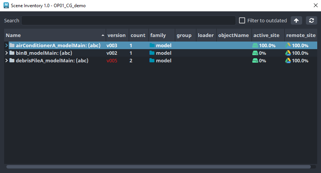Screen dimensions: 321x173
Task: Expand the airConditionerA_modelMain row
Action: point(6,45)
